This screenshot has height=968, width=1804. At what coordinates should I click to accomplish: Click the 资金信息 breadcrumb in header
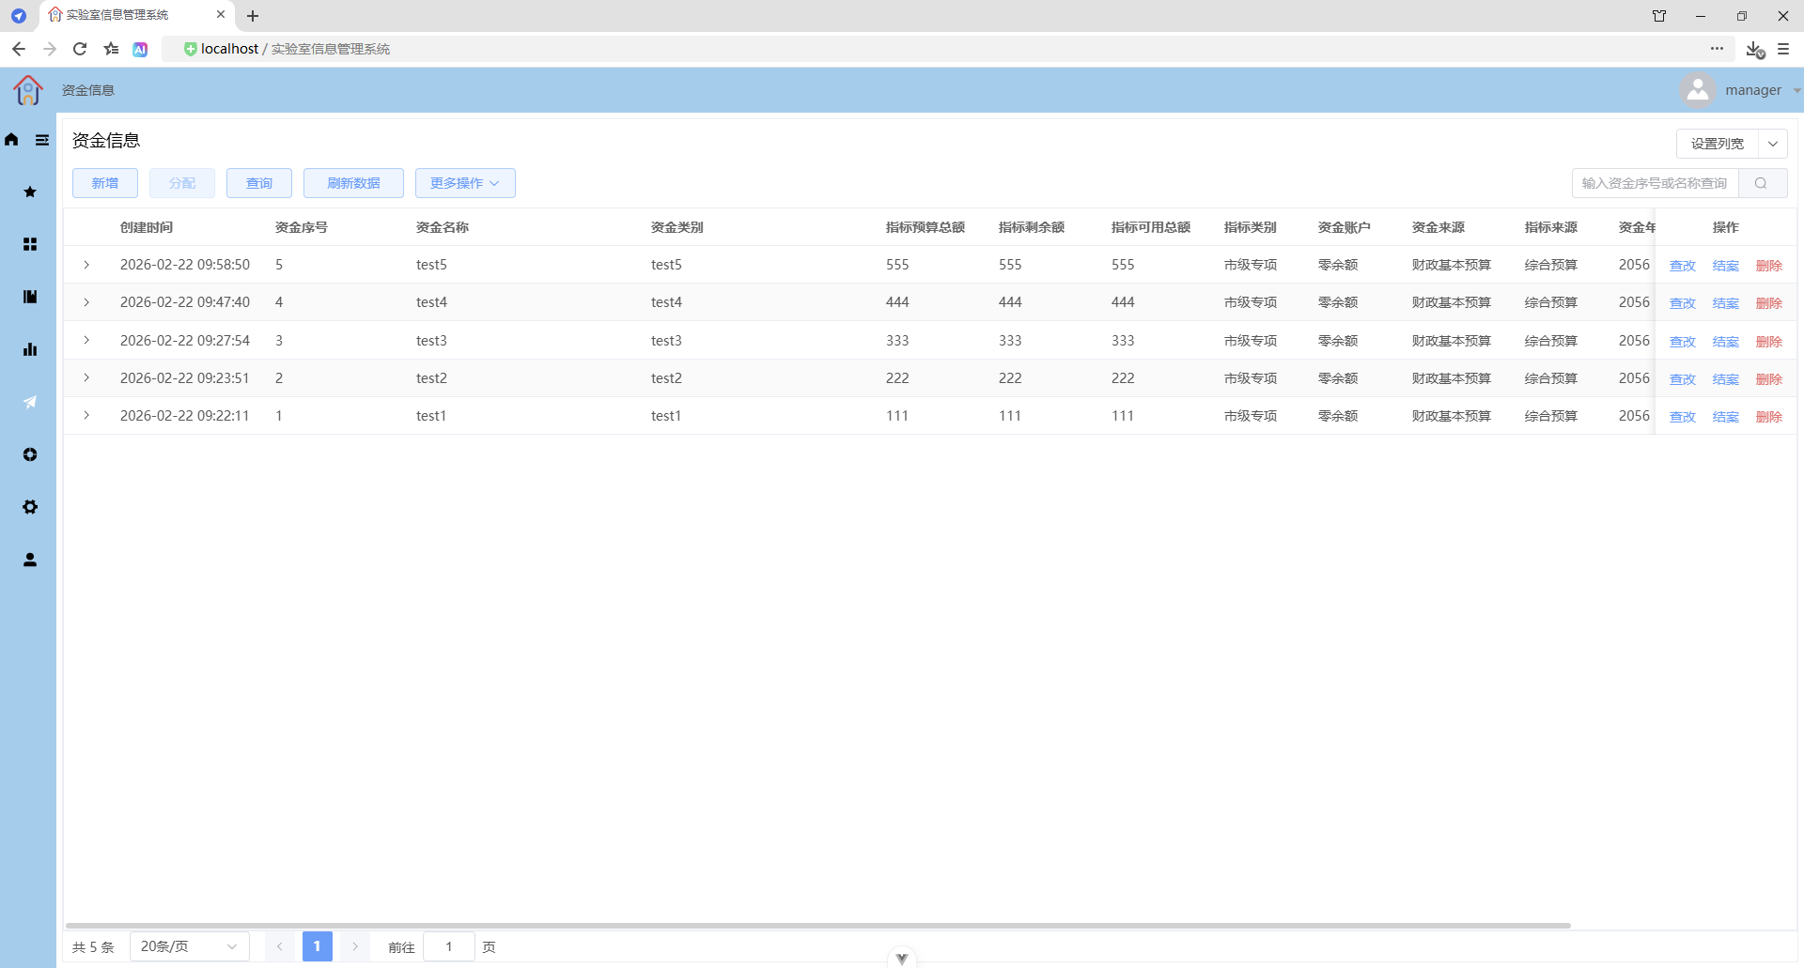click(x=88, y=90)
